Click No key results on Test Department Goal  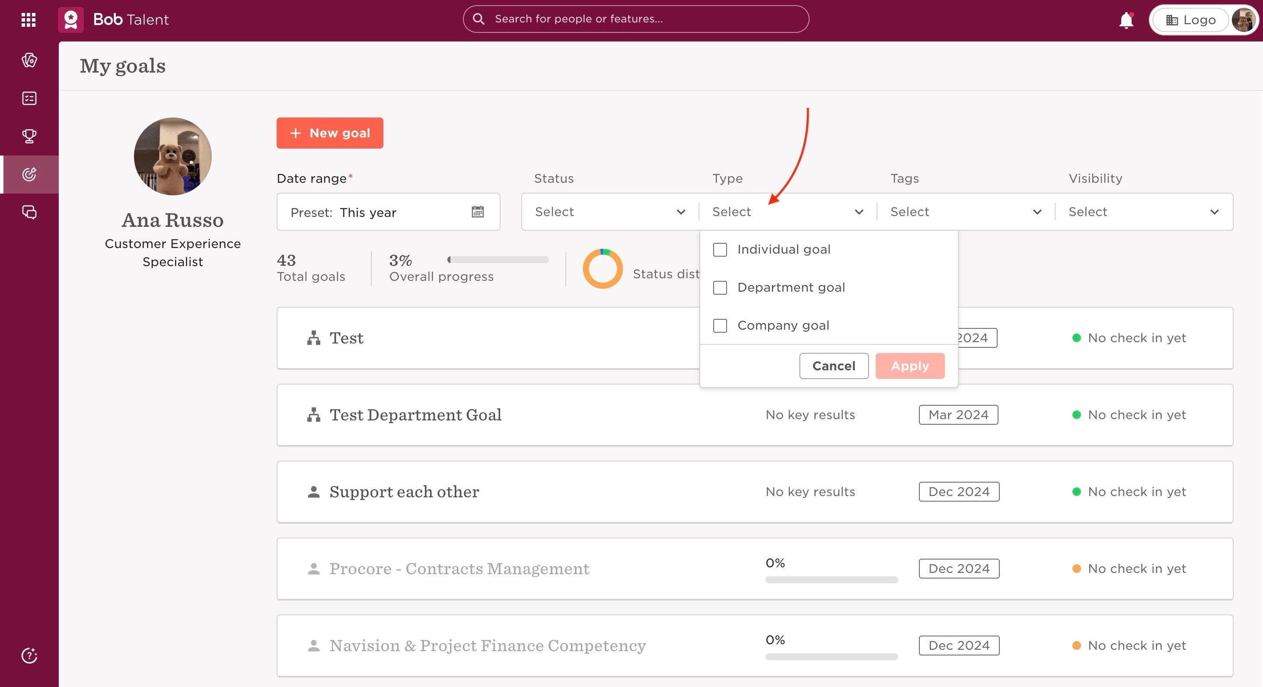pos(810,414)
